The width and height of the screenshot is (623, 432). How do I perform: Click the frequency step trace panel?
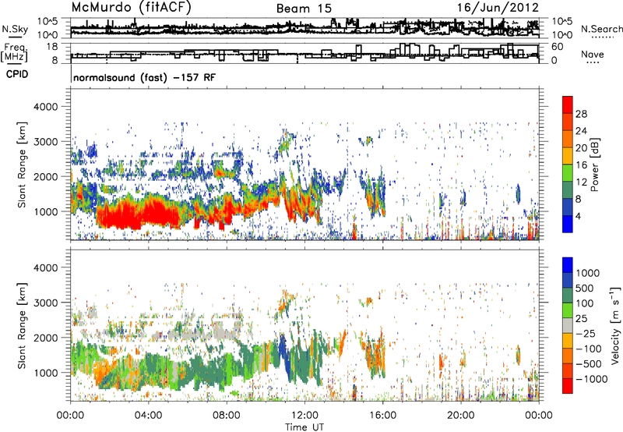click(304, 53)
